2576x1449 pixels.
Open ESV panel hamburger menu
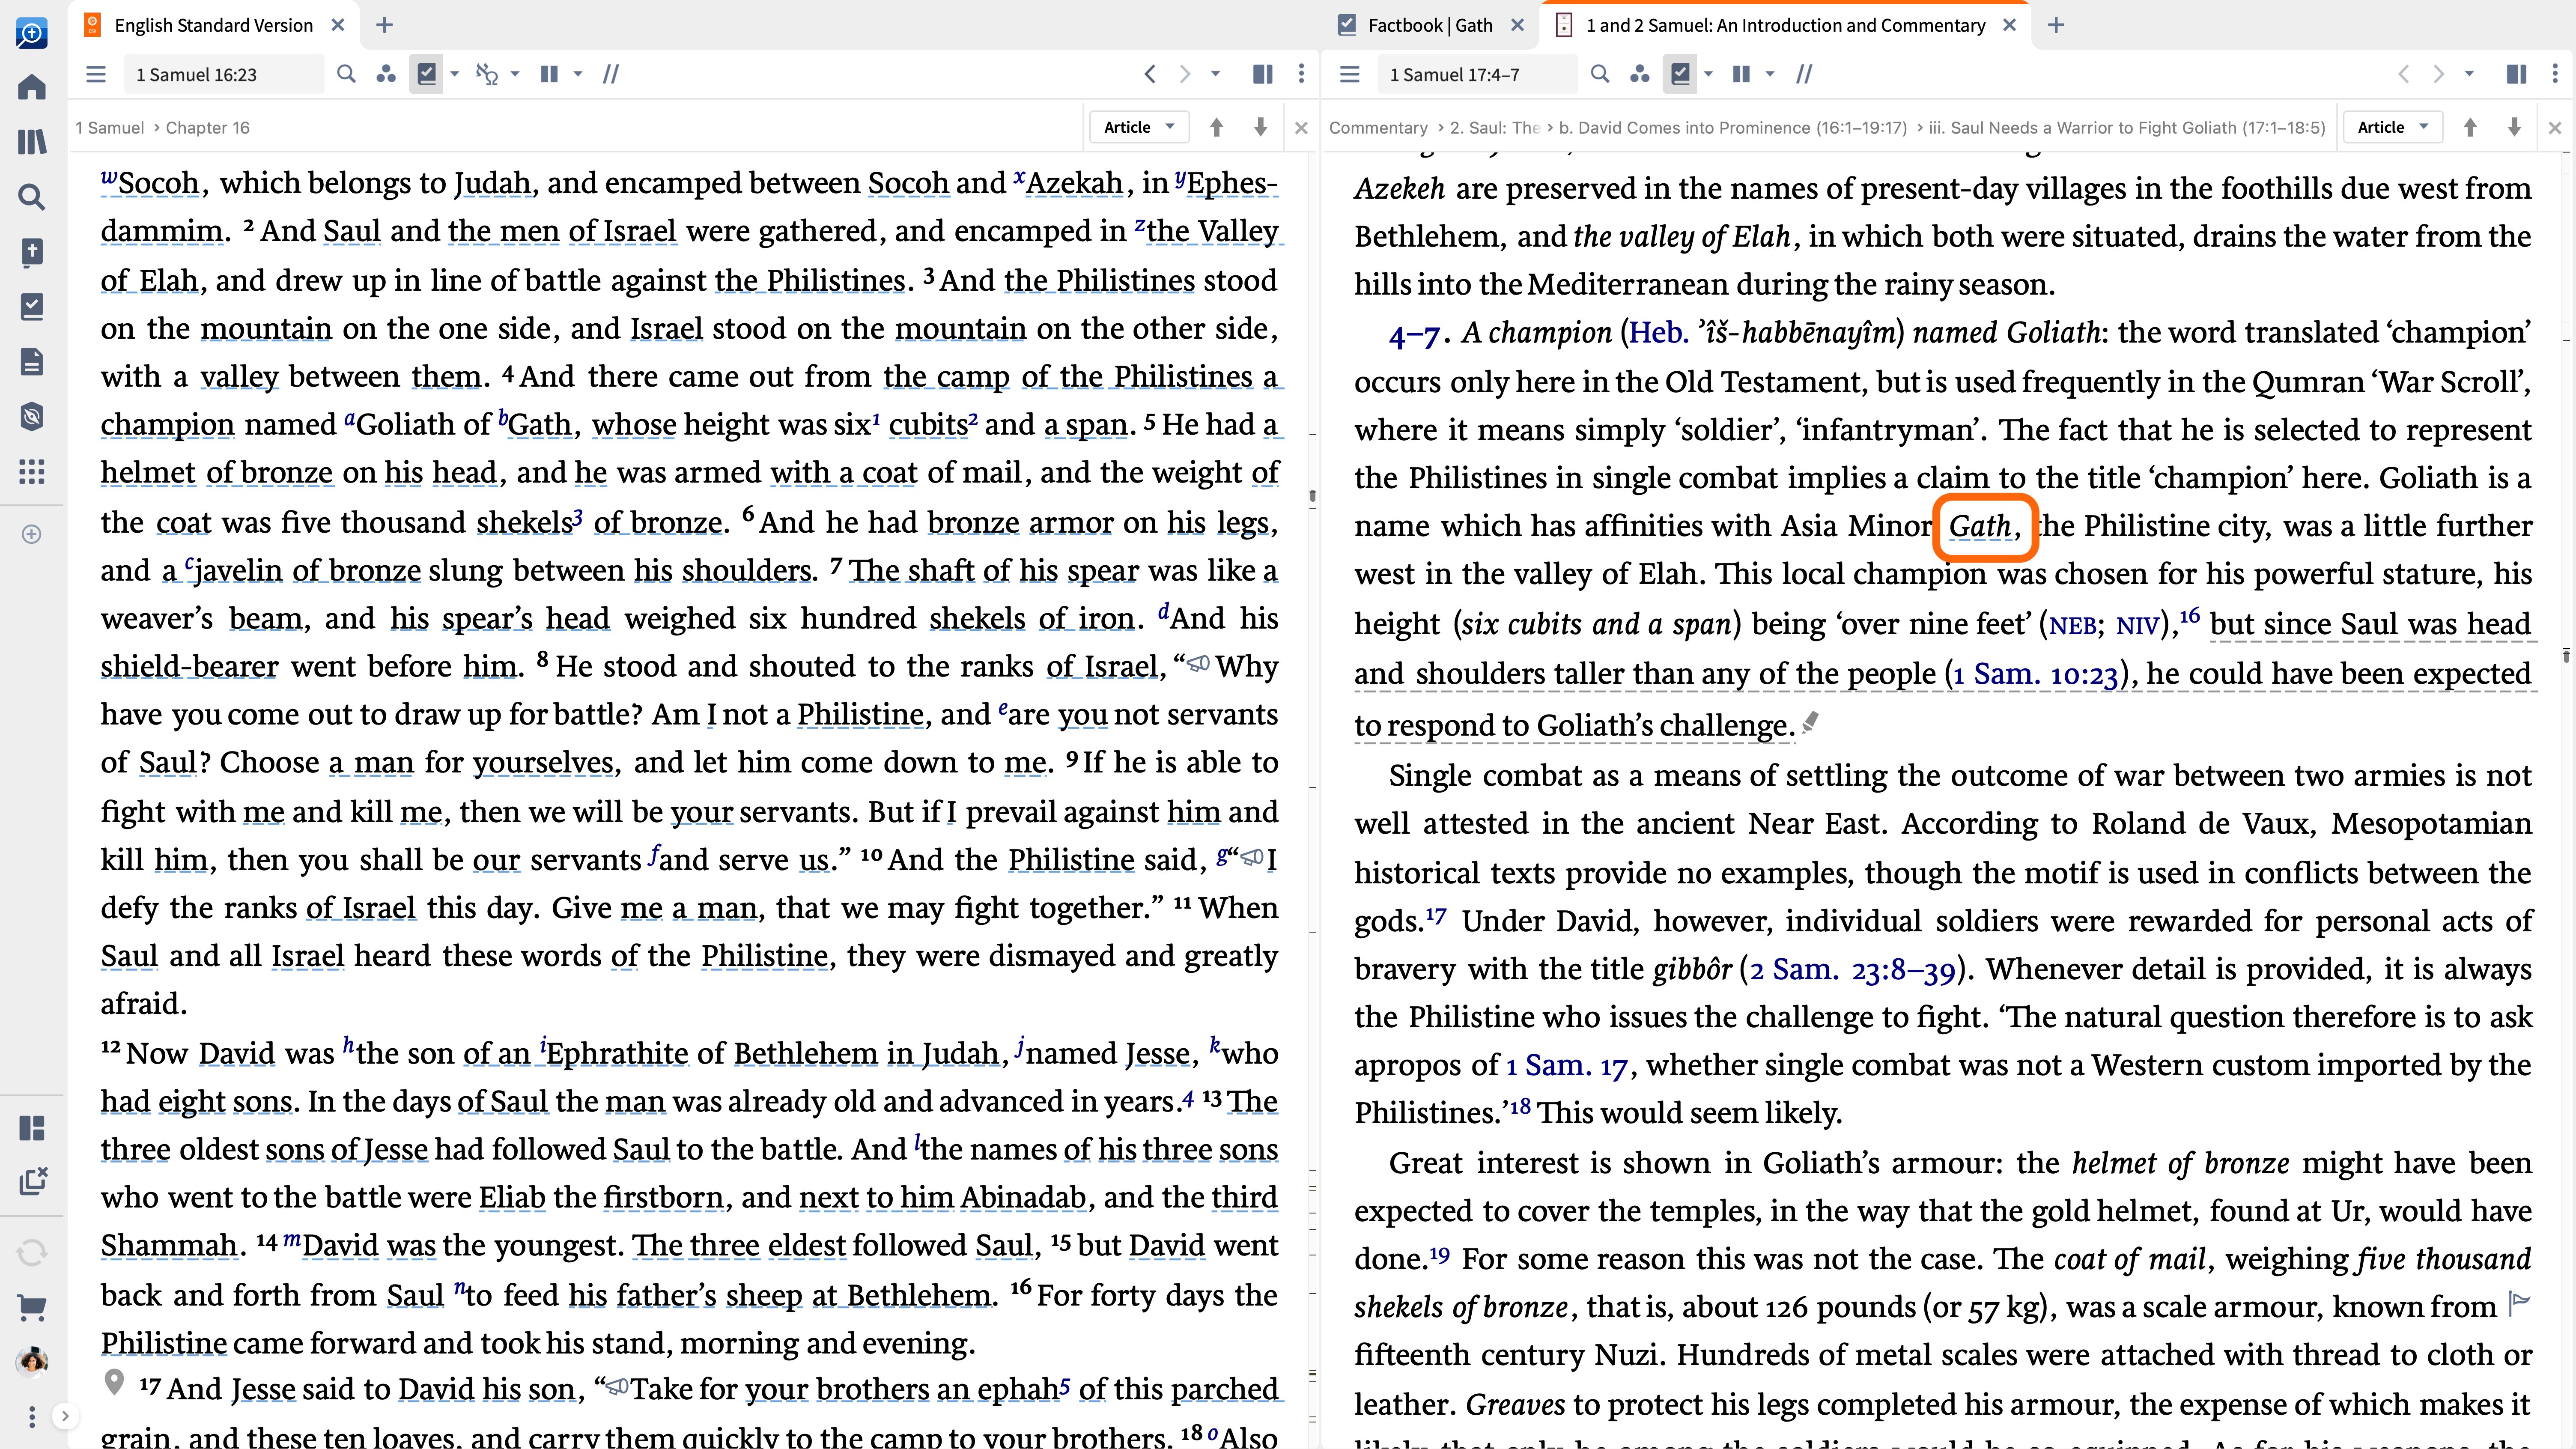pyautogui.click(x=96, y=74)
